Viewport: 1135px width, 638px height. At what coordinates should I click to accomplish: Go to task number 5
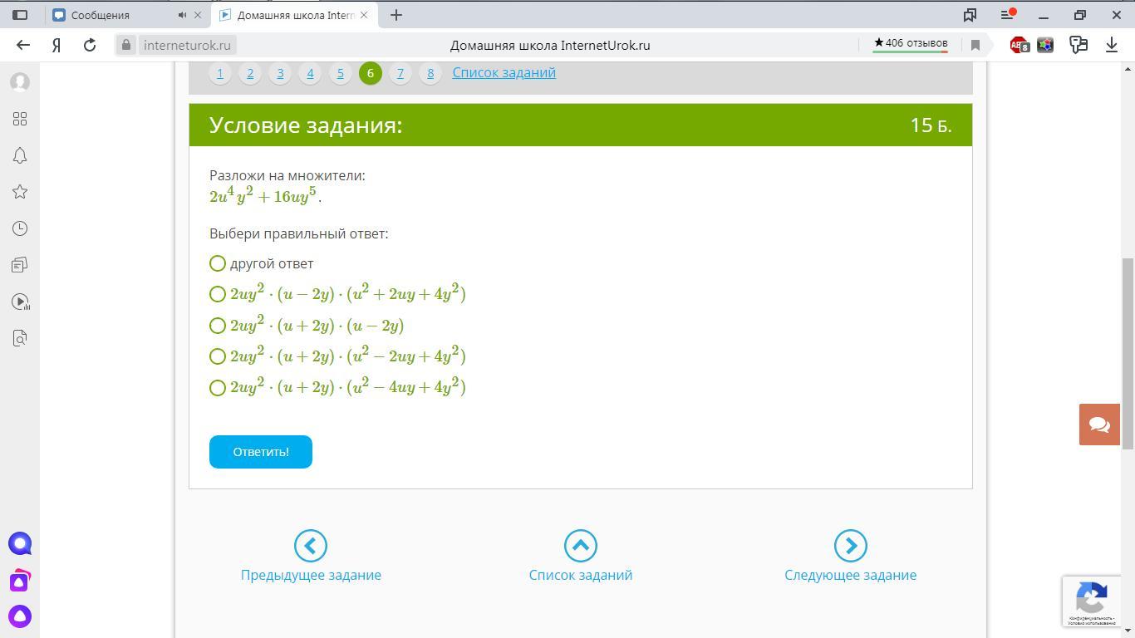340,73
